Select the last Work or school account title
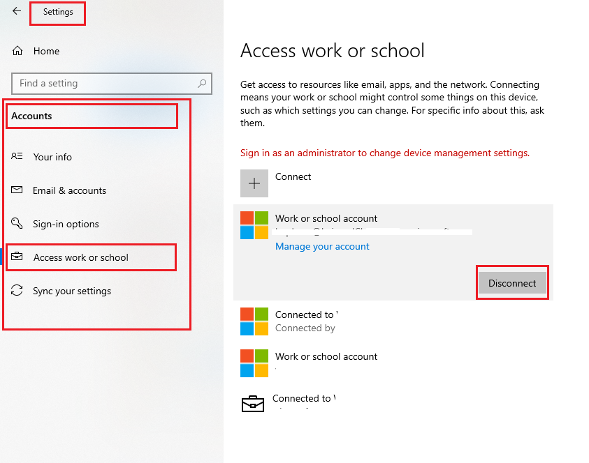 tap(326, 356)
